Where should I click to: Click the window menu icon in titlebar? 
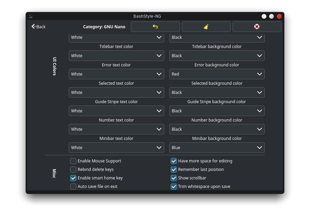pos(31,16)
